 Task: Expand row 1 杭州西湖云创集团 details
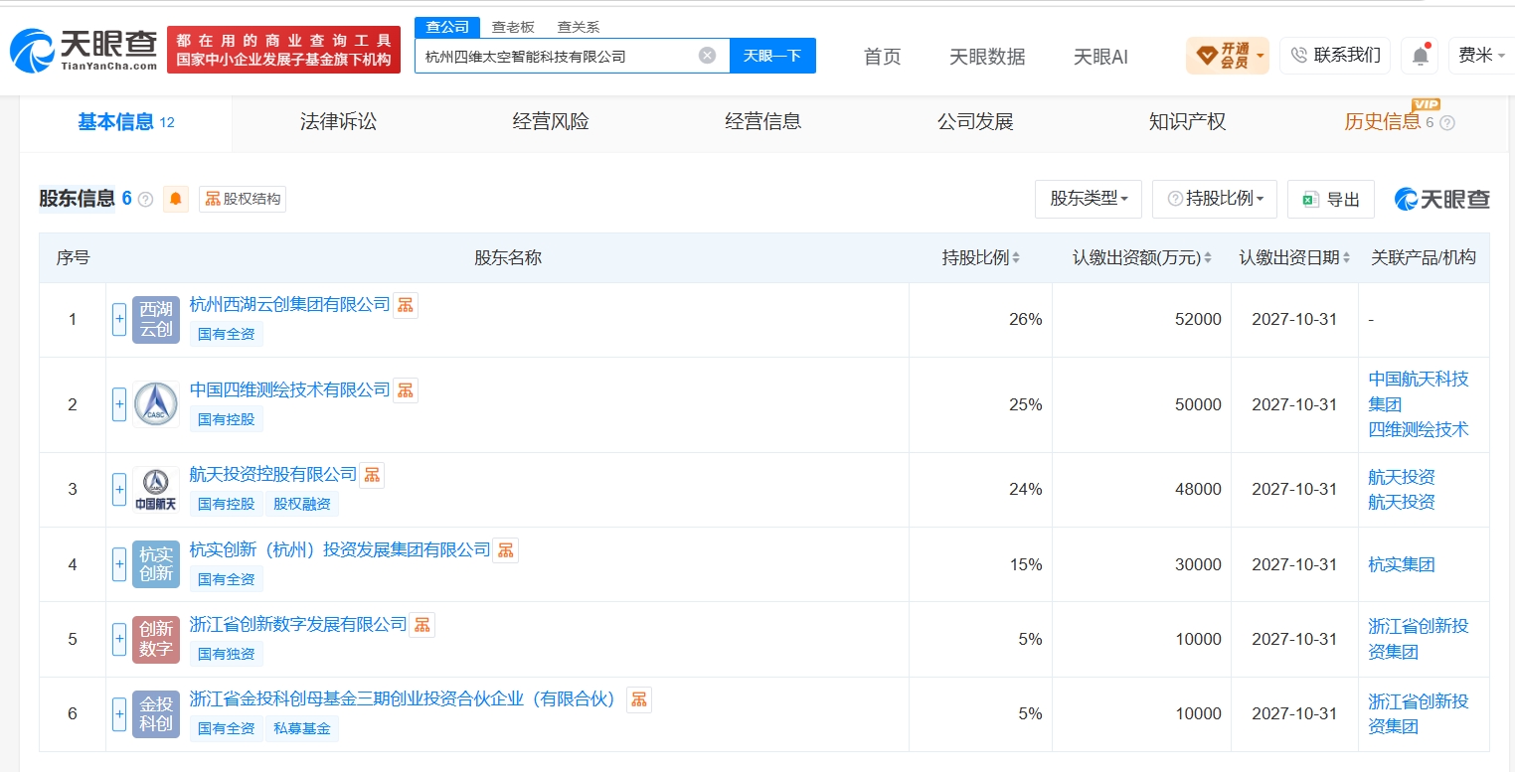(119, 320)
